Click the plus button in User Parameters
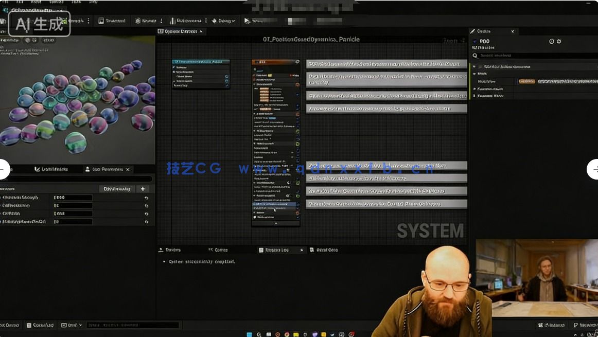 (x=143, y=189)
